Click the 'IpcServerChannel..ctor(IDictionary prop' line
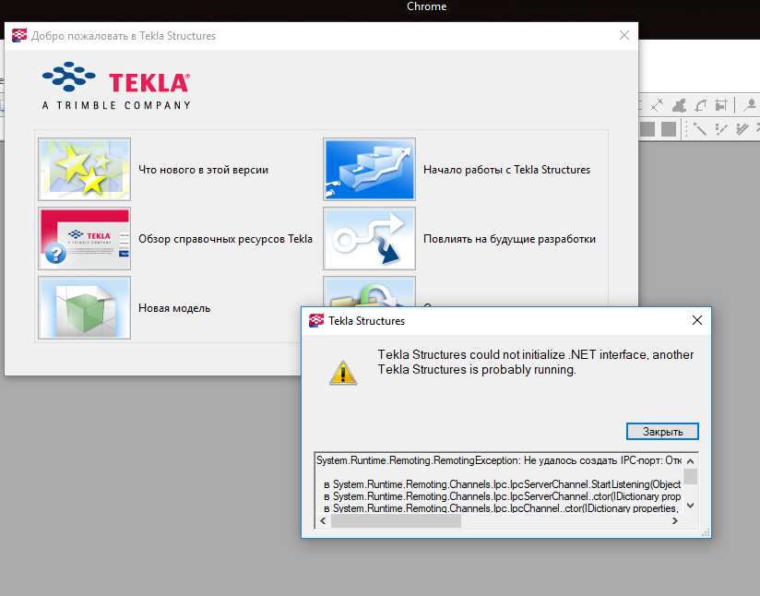This screenshot has width=760, height=596. tap(502, 496)
